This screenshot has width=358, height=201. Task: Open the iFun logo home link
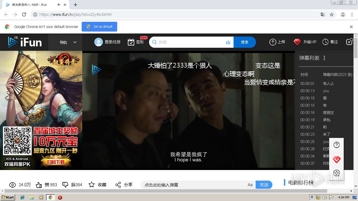click(x=25, y=42)
